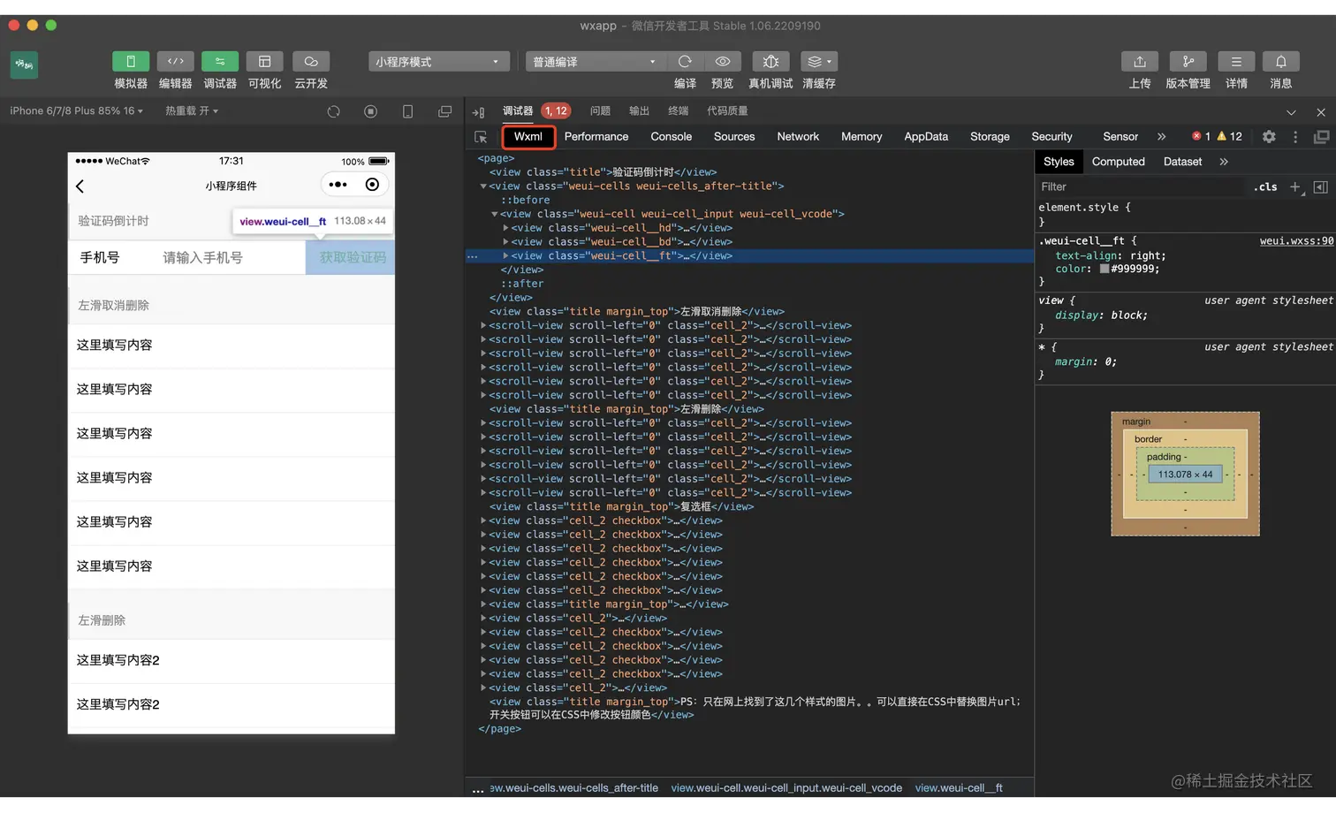Screen dimensions: 1336x813
Task: Open devtools three-dot options menu
Action: [1295, 136]
